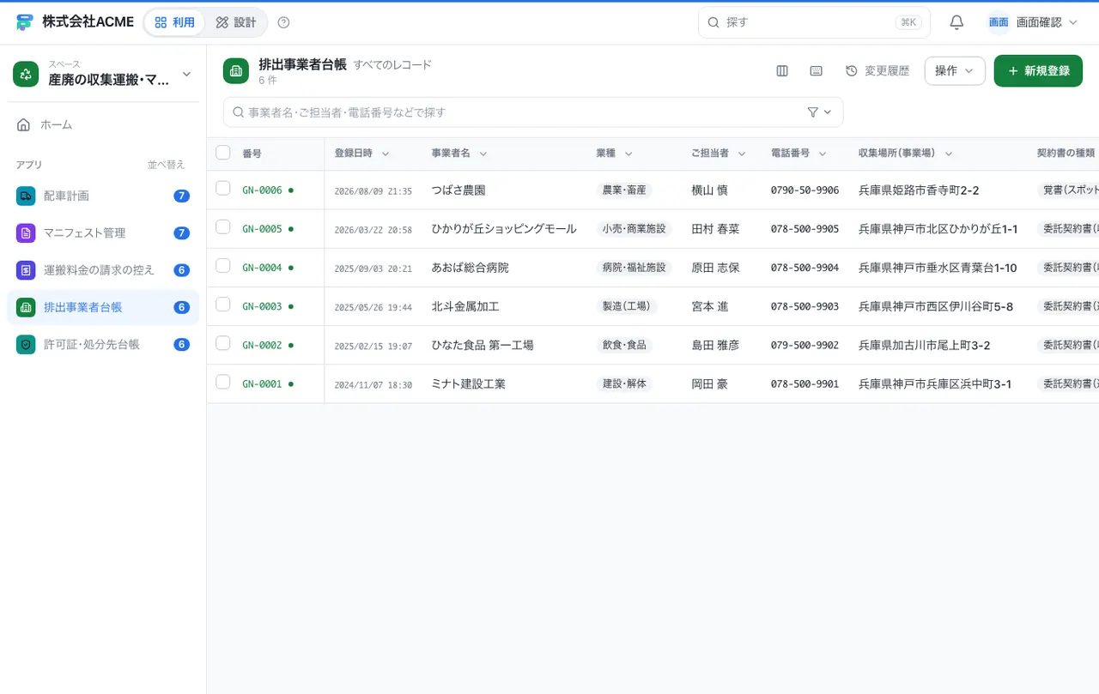This screenshot has height=694, width=1099.
Task: Click the 運搬料金の請求の控え icon
Action: (26, 270)
